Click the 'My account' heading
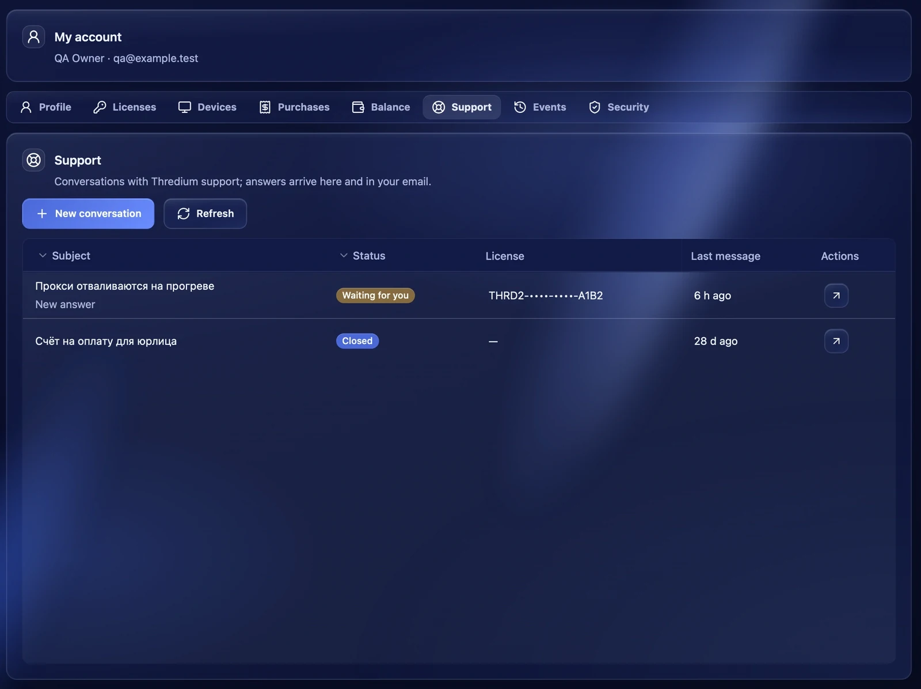The image size is (921, 689). pos(88,37)
